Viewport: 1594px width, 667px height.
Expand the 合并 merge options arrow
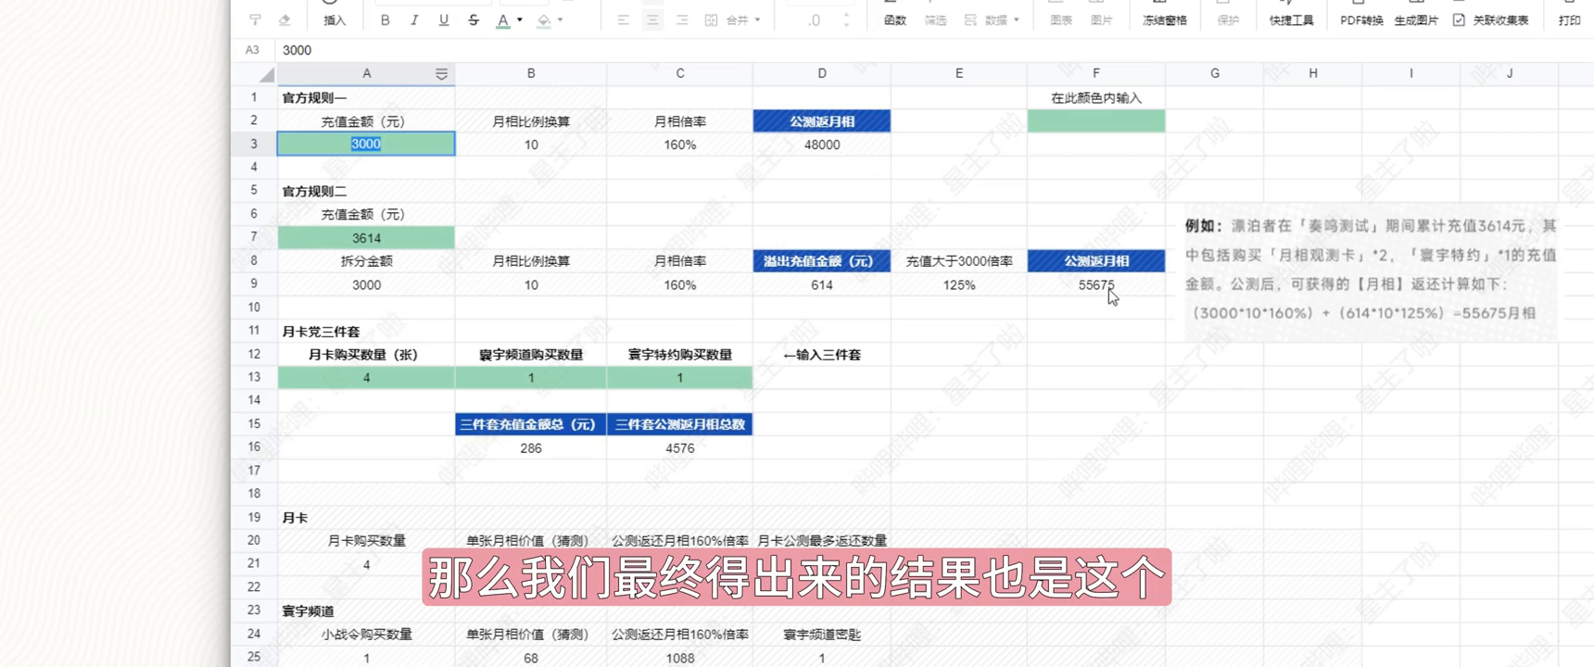pyautogui.click(x=757, y=19)
